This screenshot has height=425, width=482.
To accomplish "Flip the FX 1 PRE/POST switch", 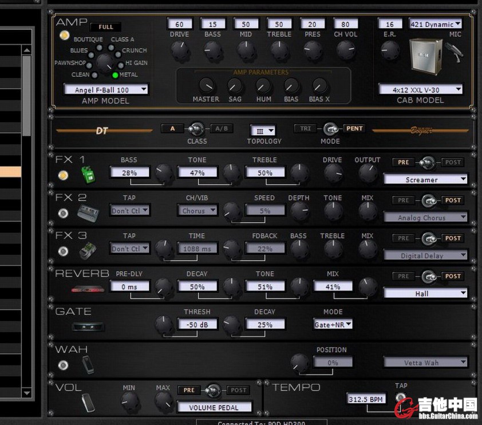I will point(427,163).
